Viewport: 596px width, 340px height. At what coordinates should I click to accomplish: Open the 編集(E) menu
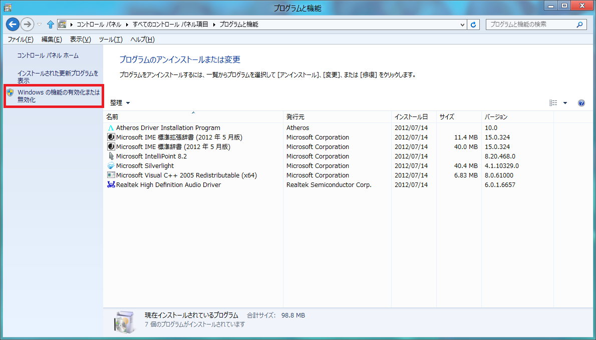[52, 39]
